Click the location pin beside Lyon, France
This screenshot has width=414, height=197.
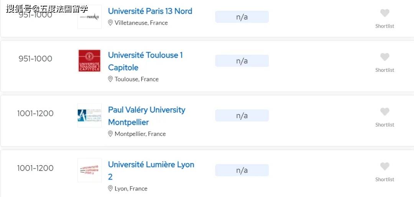[x=110, y=189]
